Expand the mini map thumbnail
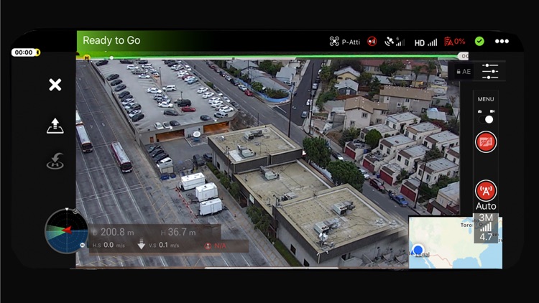Viewport: 539px width, 303px height. tap(456, 242)
